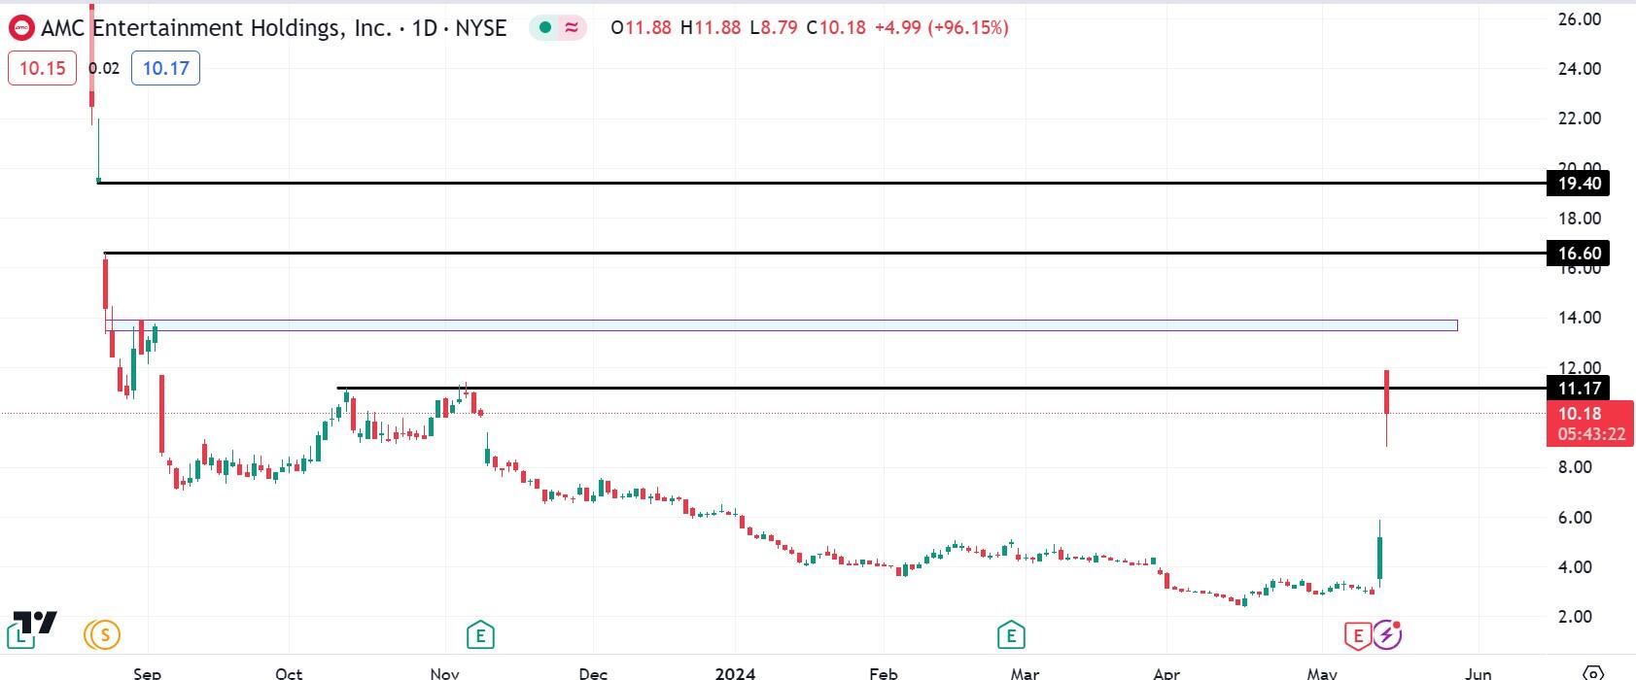Select the 11.17 horizontal line price label
Viewport: 1636px width, 680px height.
point(1578,389)
